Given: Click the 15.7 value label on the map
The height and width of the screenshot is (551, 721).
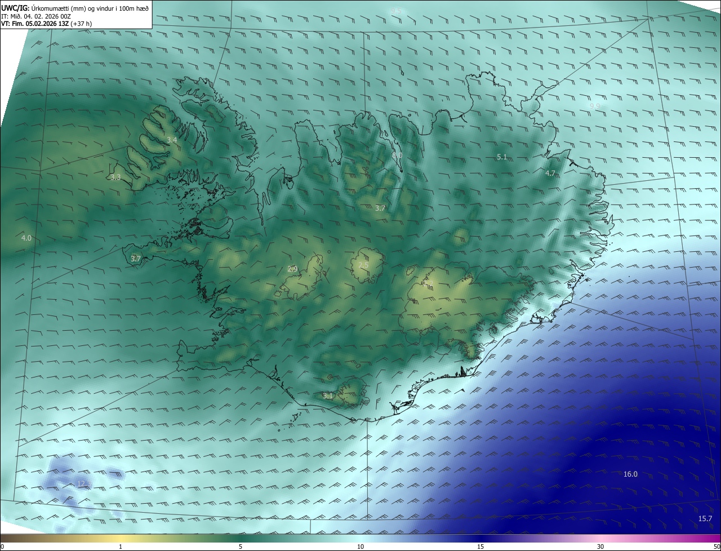Looking at the screenshot, I should [x=705, y=519].
